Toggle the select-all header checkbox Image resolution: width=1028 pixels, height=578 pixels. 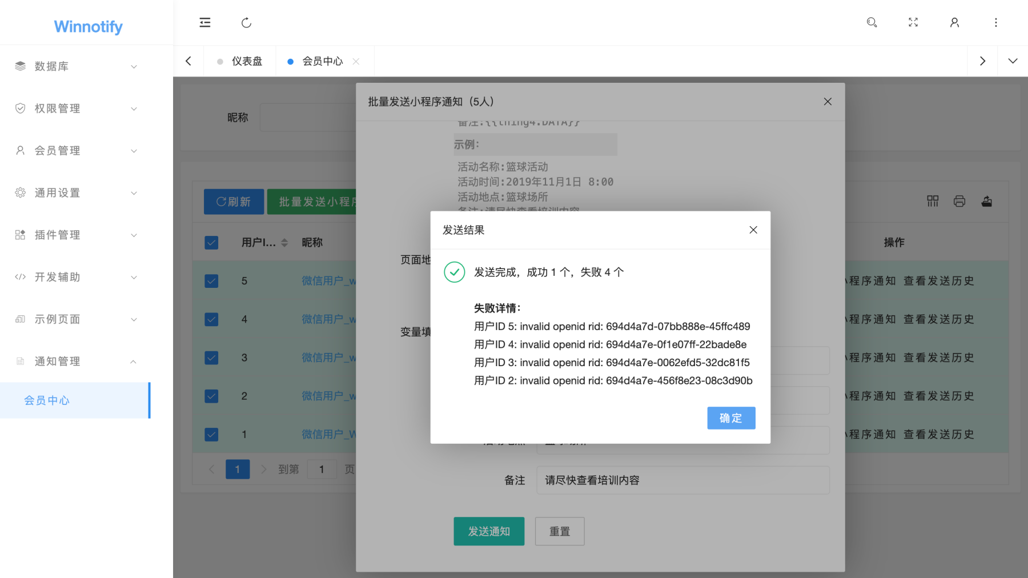tap(211, 243)
